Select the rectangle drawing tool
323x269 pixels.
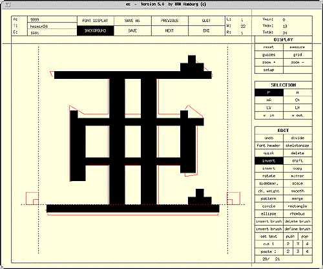tap(298, 206)
